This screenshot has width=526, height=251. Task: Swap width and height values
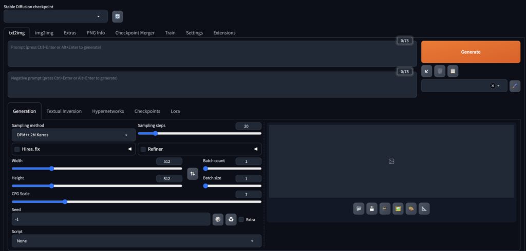(x=193, y=174)
